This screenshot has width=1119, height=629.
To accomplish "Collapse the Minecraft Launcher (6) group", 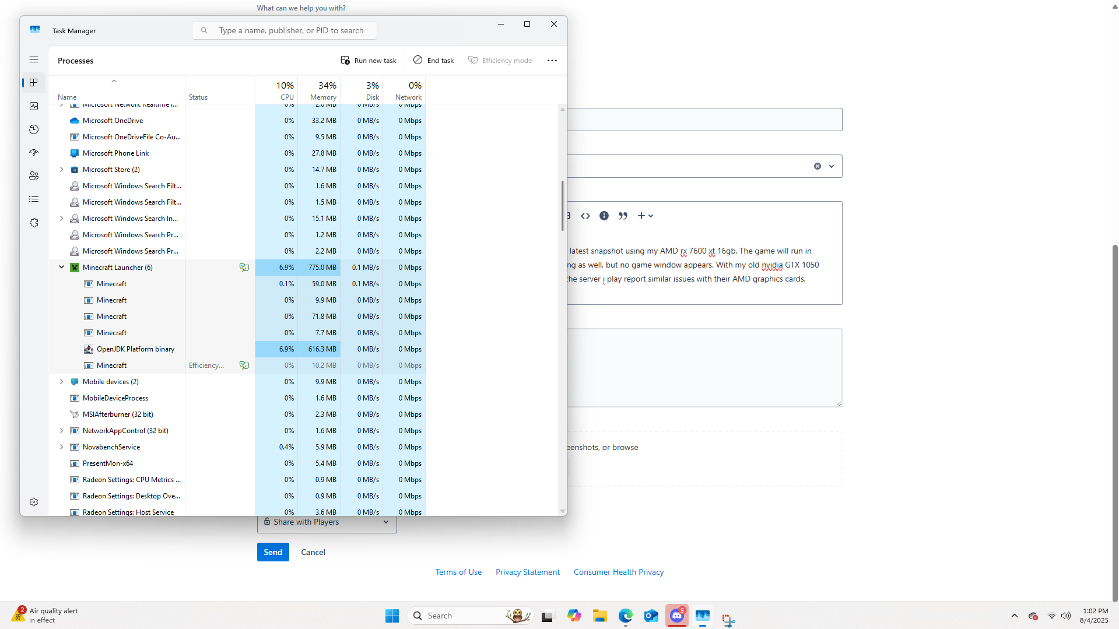I will click(61, 268).
